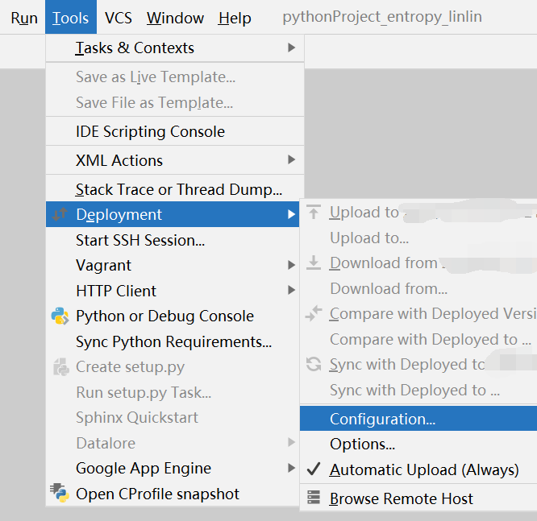The height and width of the screenshot is (521, 537).
Task: Click the upload arrow icon next to Upload to
Action: point(314,212)
